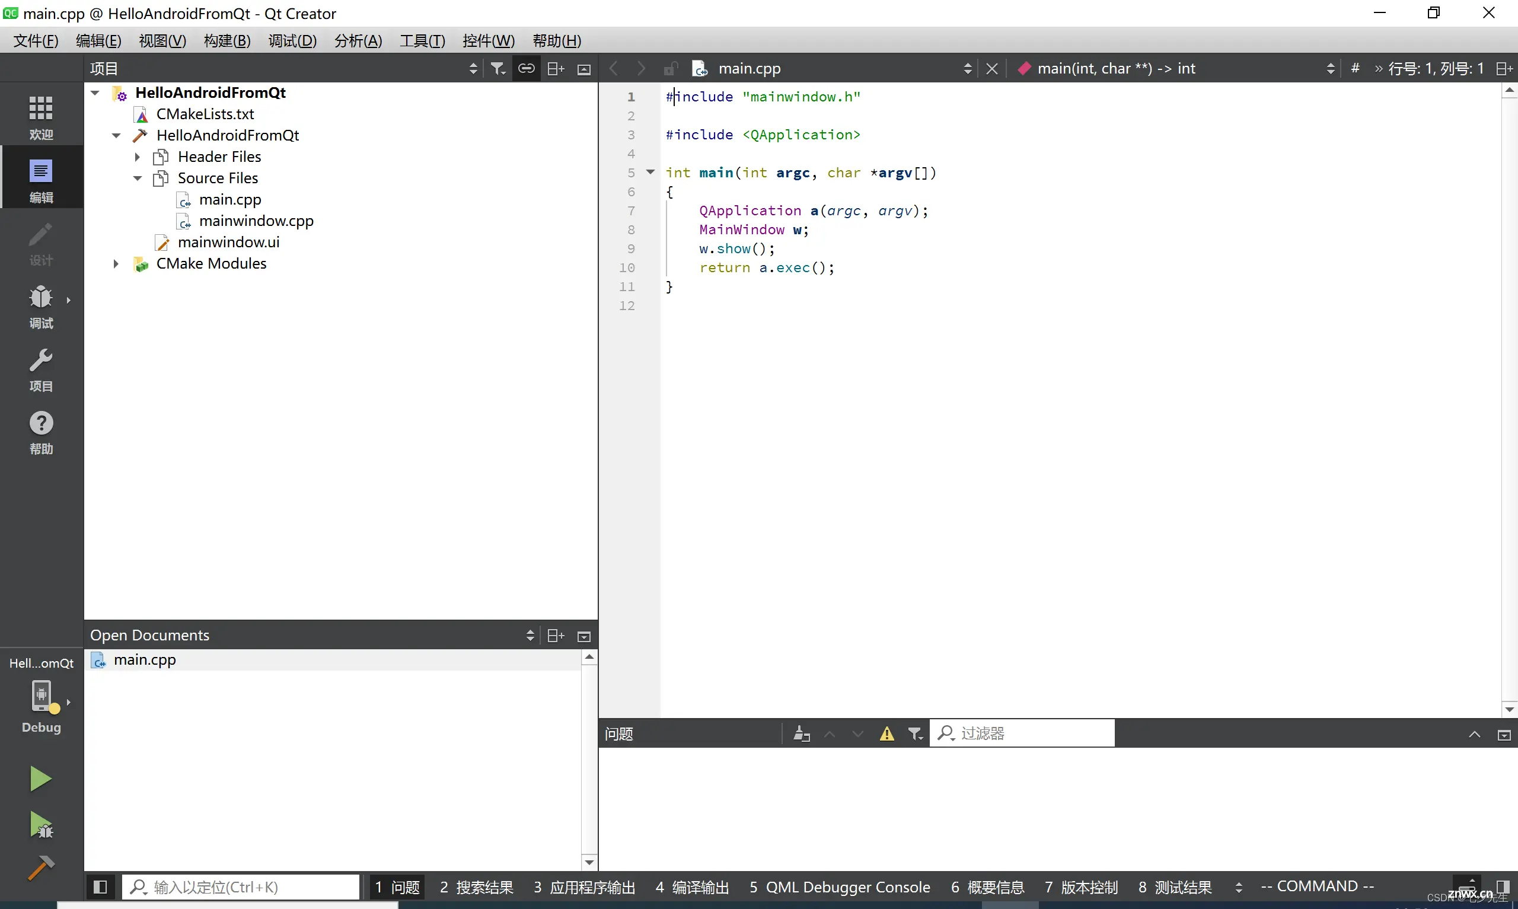Image resolution: width=1518 pixels, height=909 pixels.
Task: Close the Open Documents panel
Action: tap(584, 636)
